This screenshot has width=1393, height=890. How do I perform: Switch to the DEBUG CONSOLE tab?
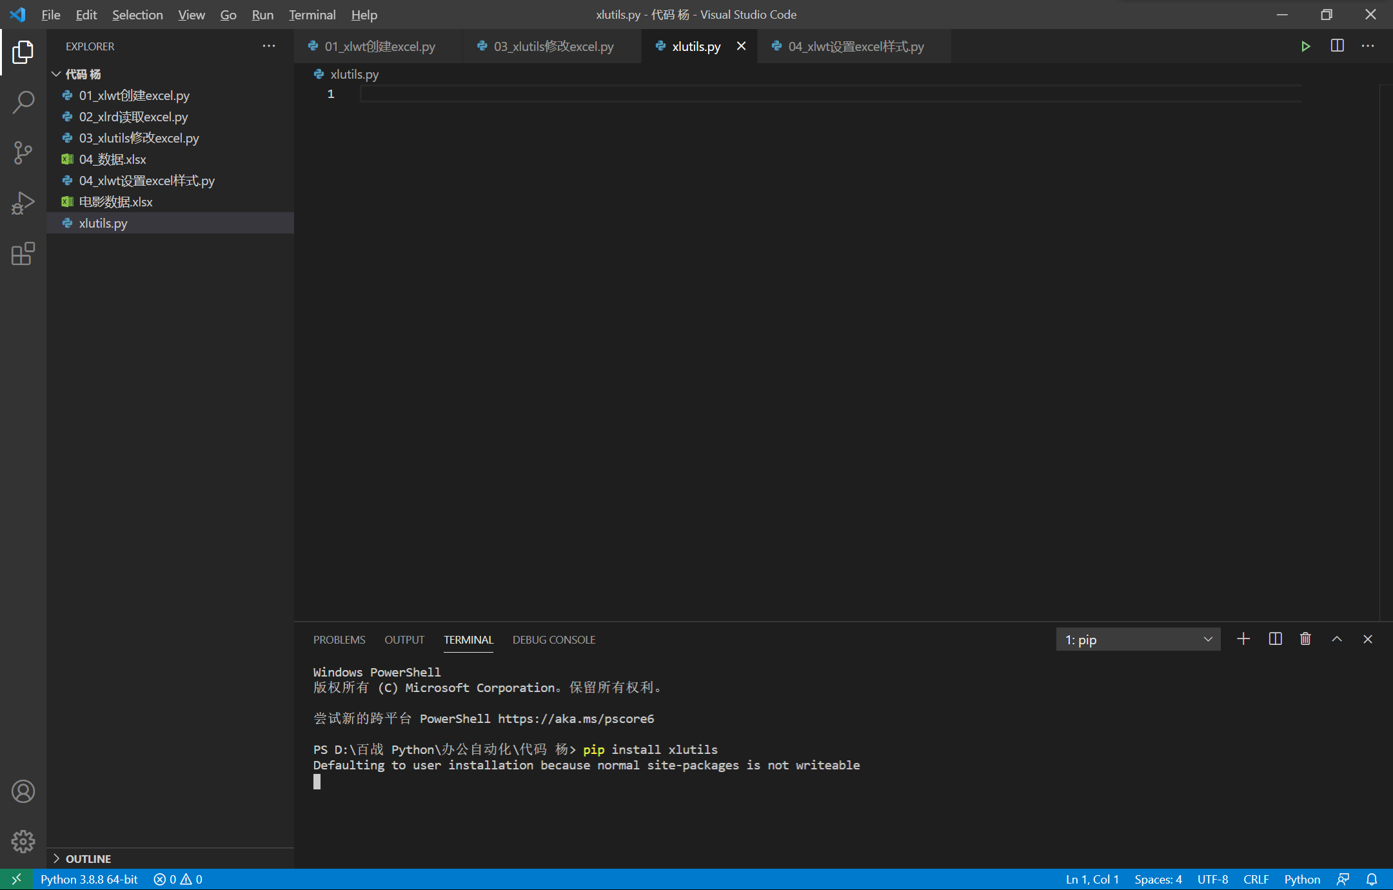(x=554, y=640)
